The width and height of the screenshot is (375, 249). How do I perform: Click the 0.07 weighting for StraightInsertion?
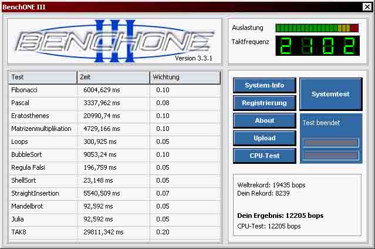[163, 194]
